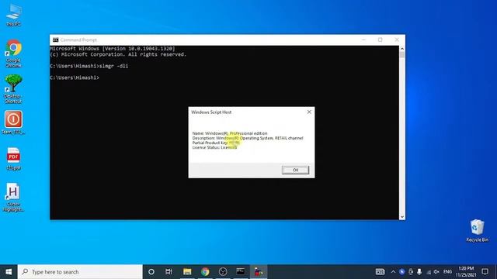Open Cortana circle on taskbar

tap(151, 272)
